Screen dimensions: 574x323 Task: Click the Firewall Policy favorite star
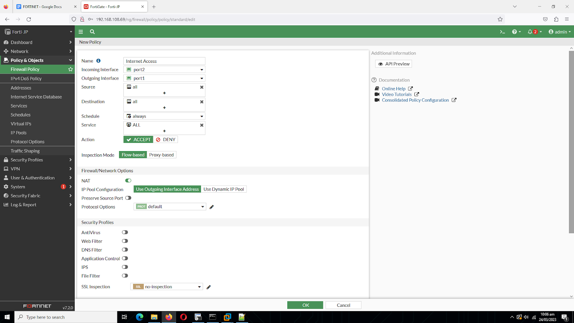[x=70, y=69]
